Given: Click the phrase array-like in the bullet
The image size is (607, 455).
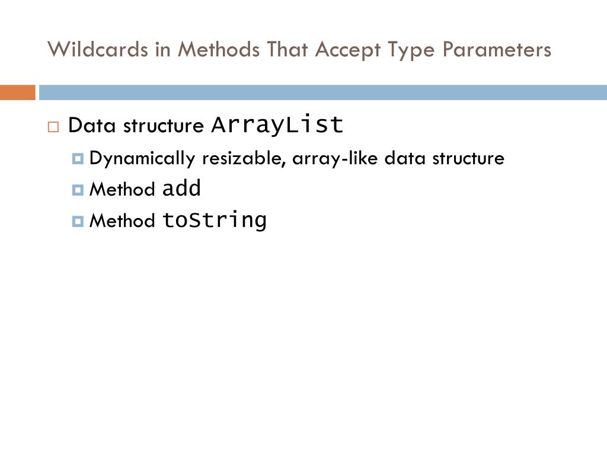Looking at the screenshot, I should point(335,159).
